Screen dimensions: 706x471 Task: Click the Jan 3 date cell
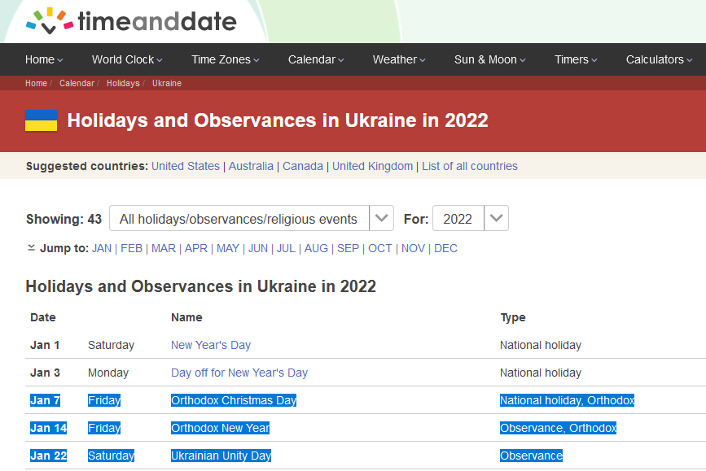coord(45,373)
